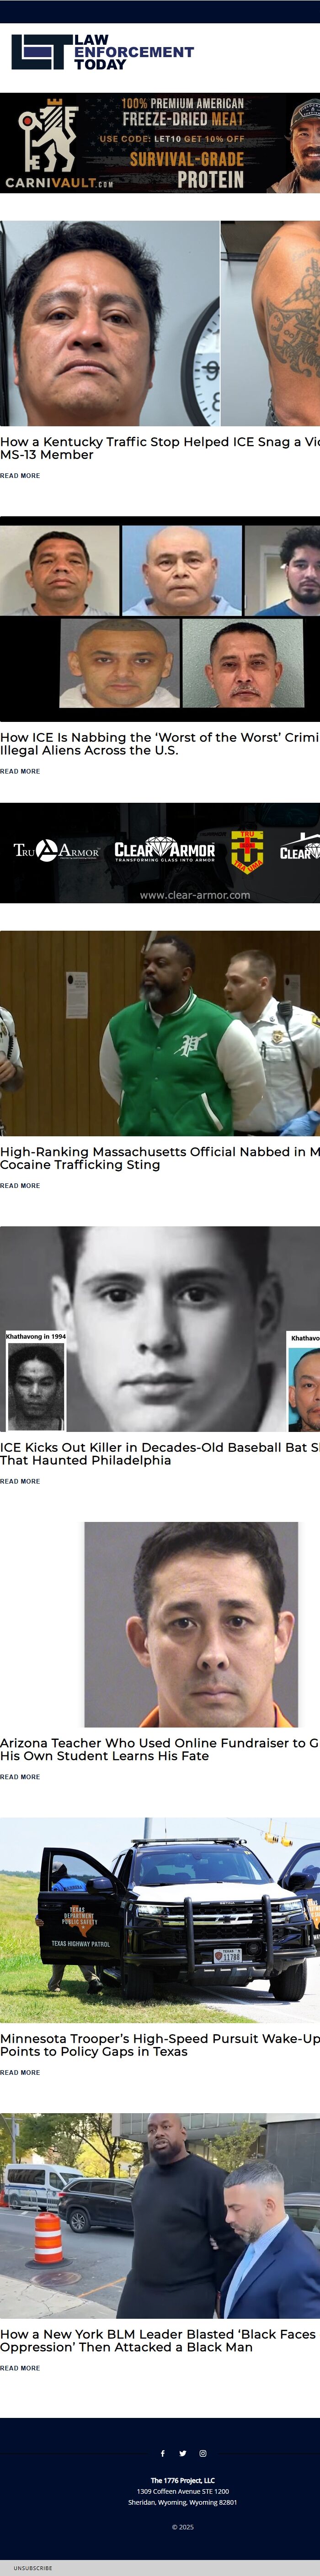The image size is (320, 2576).
Task: Open the Facebook icon in footer
Action: point(163,2453)
